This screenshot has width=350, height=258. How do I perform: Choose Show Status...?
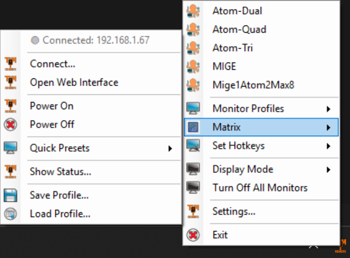[91, 172]
